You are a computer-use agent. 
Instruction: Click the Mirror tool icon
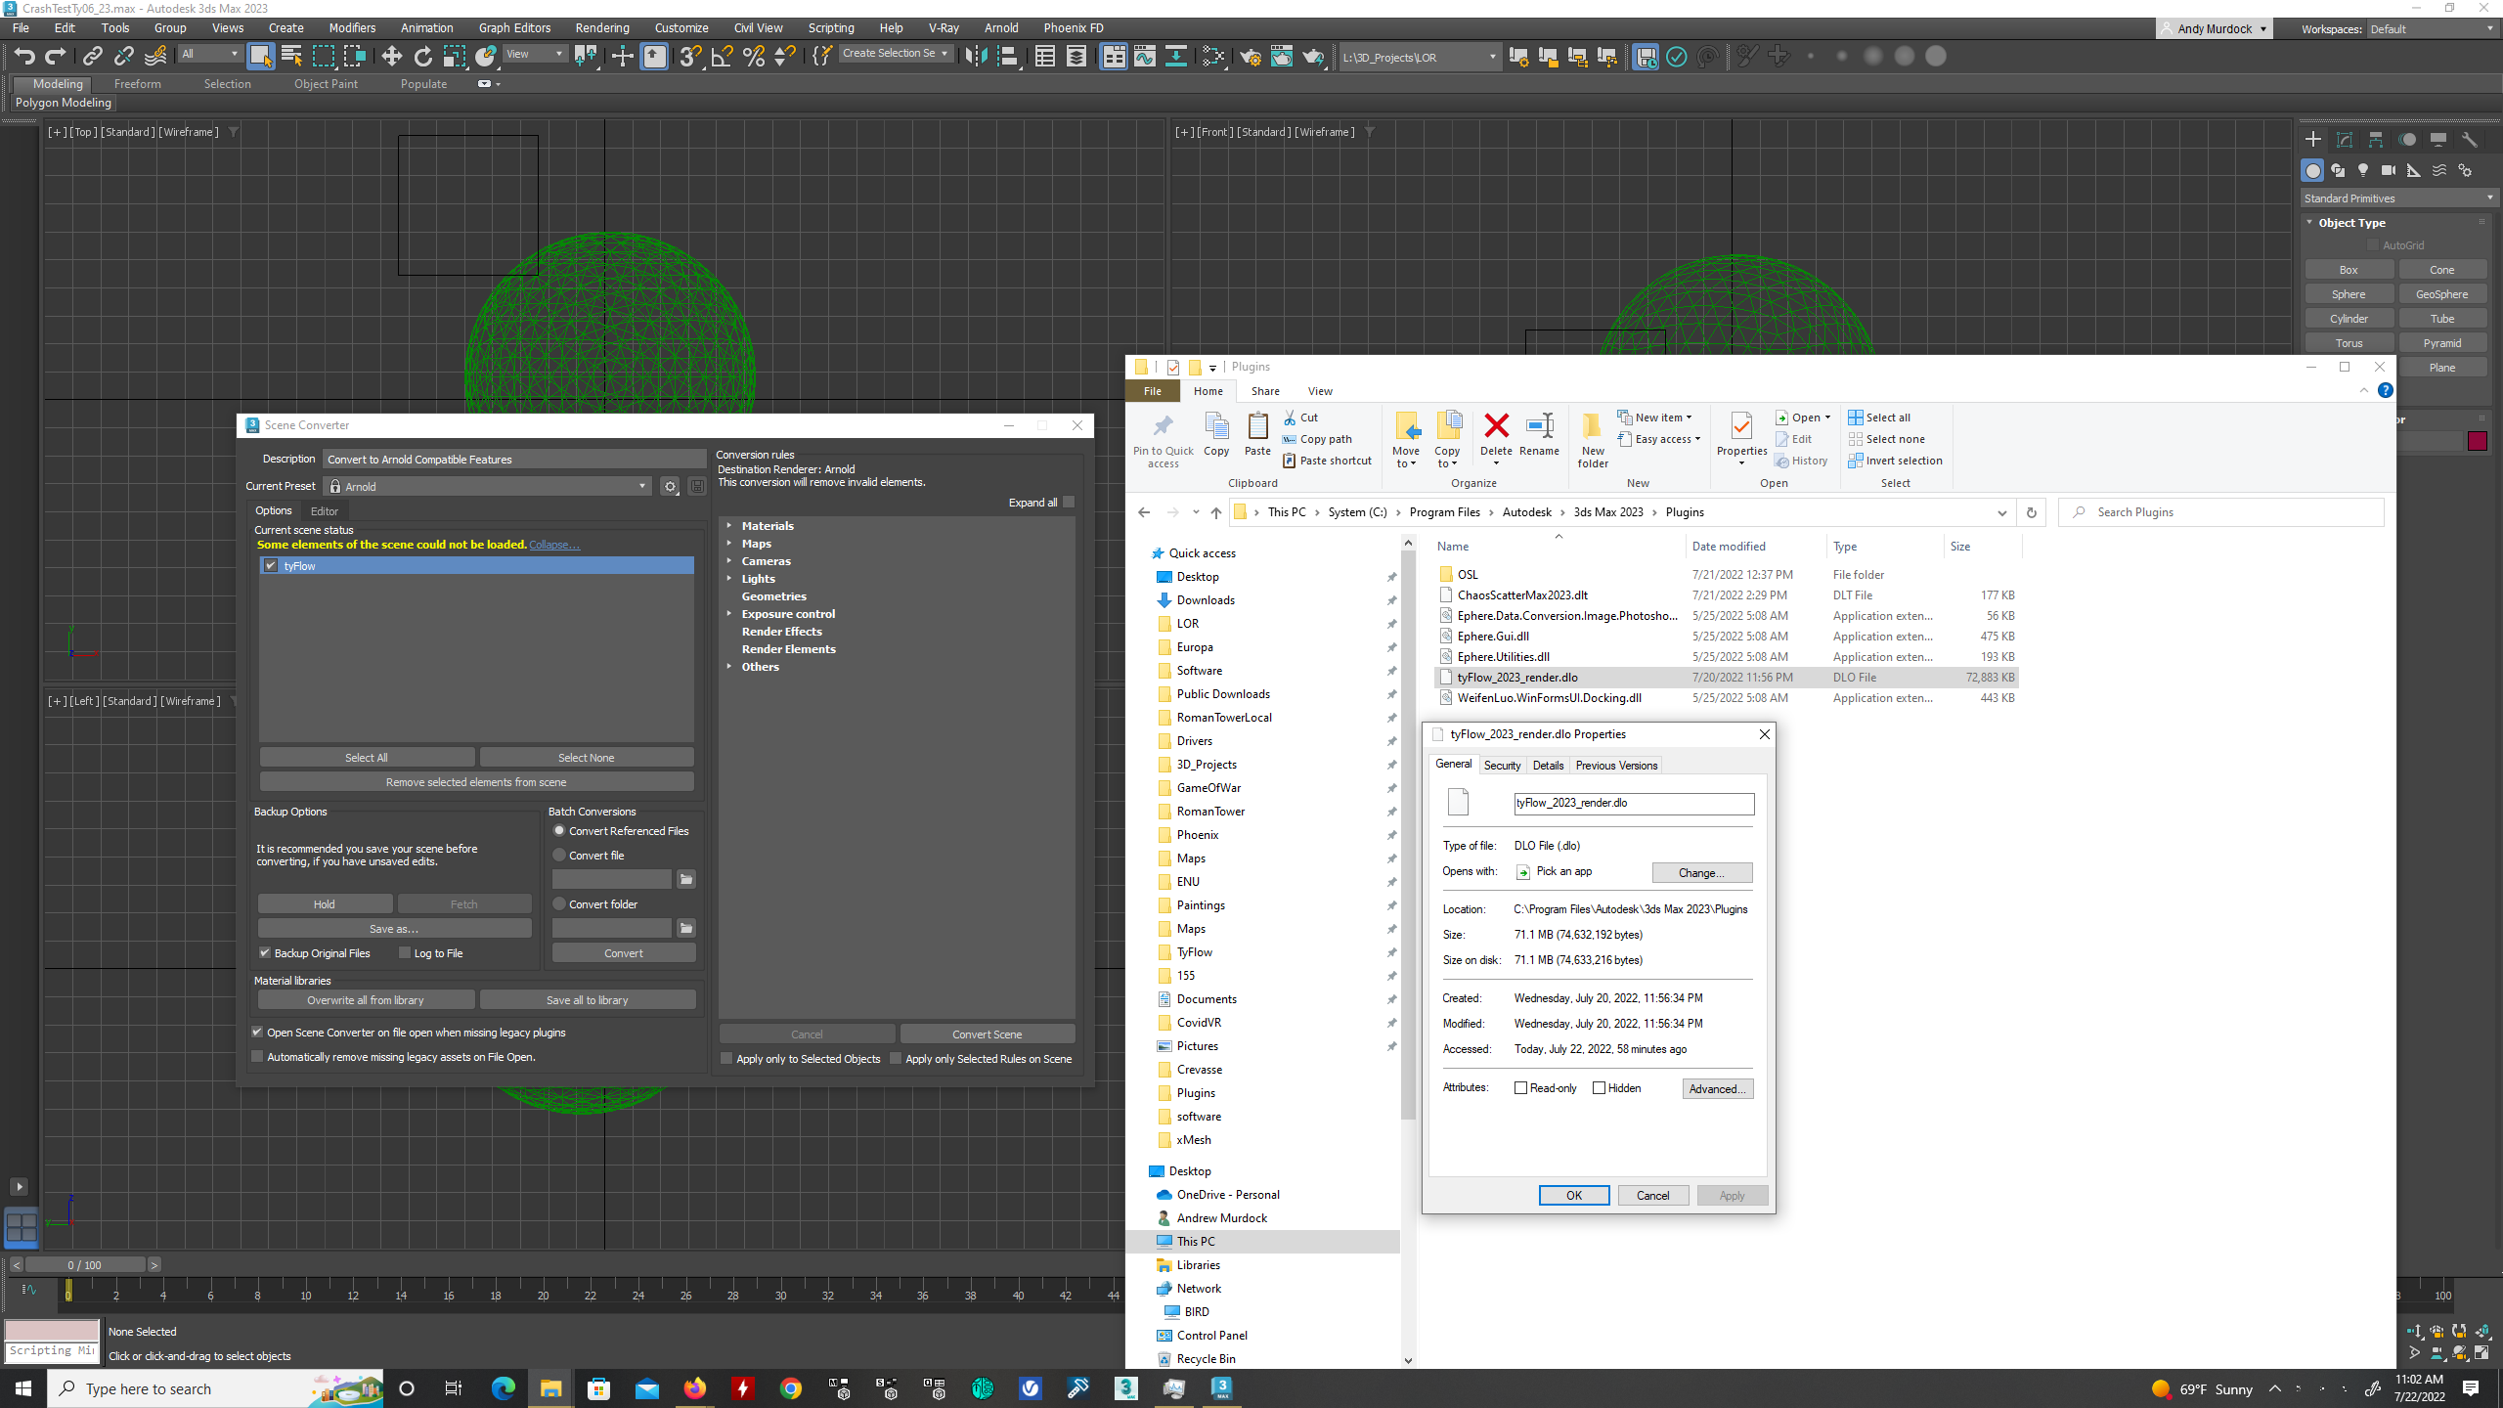pyautogui.click(x=976, y=57)
